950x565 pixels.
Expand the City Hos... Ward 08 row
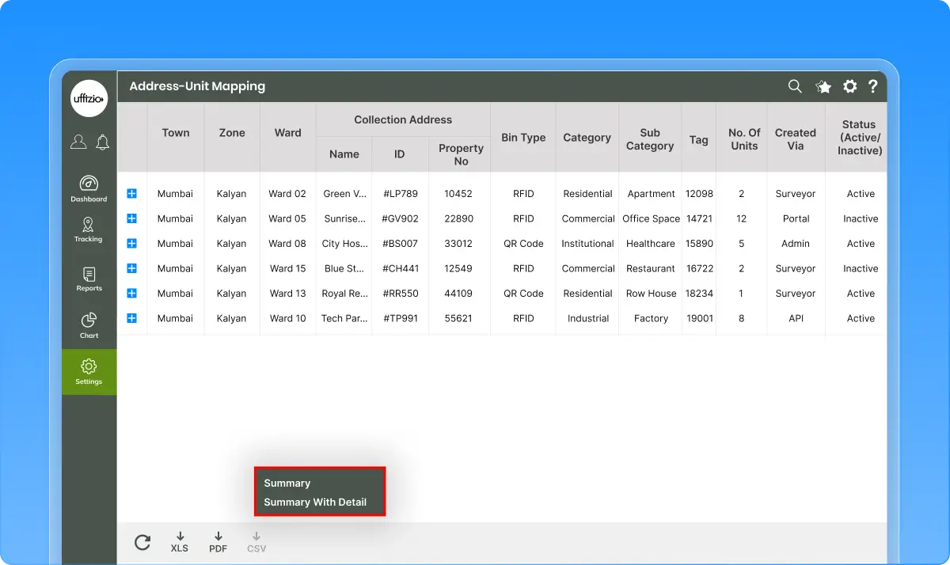[x=132, y=244]
